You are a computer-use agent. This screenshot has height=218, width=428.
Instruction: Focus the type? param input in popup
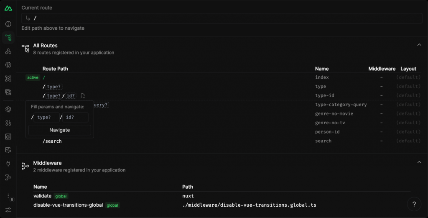point(46,117)
